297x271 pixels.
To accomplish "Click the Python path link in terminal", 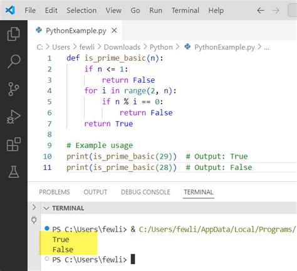I will point(217,230).
